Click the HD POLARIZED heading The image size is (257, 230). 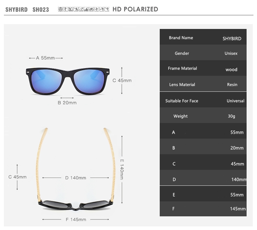[135, 9]
